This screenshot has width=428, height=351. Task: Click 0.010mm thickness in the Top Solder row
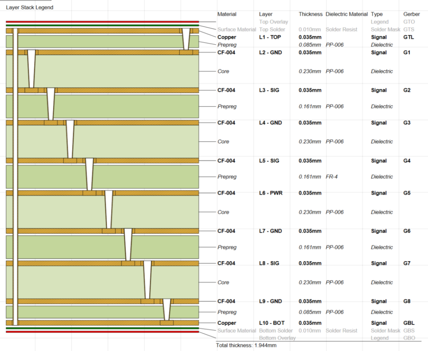click(310, 30)
